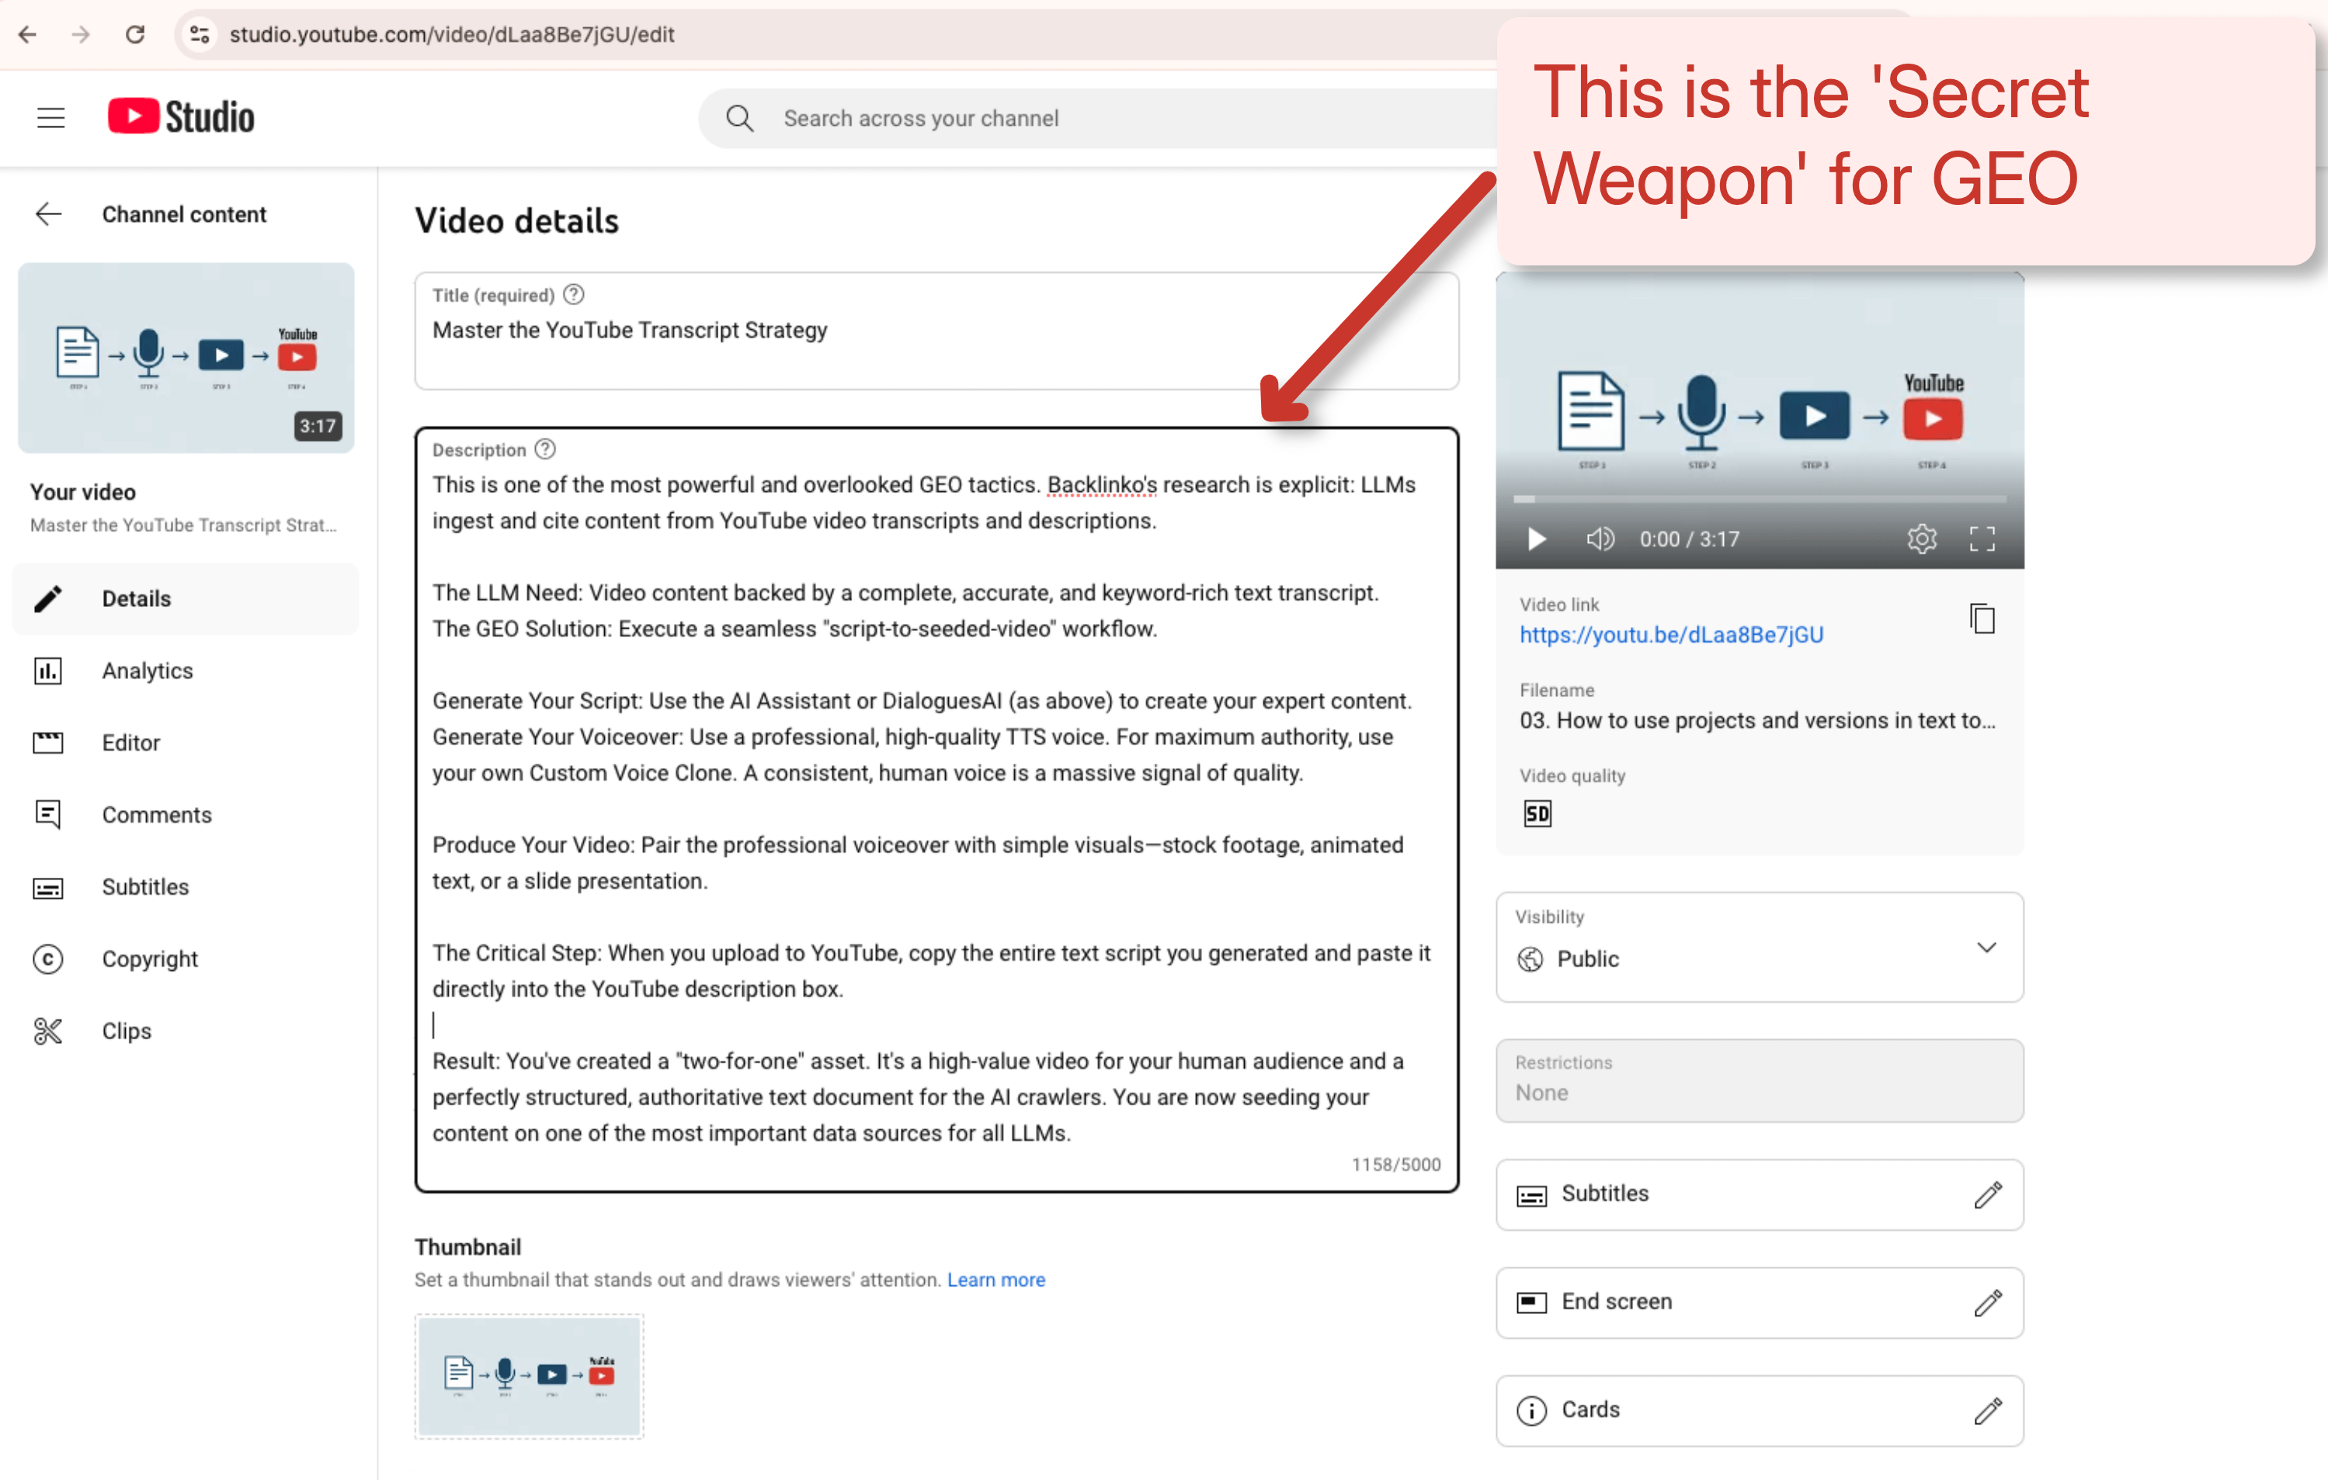Click the SD video quality badge
This screenshot has height=1480, width=2328.
tap(1538, 813)
